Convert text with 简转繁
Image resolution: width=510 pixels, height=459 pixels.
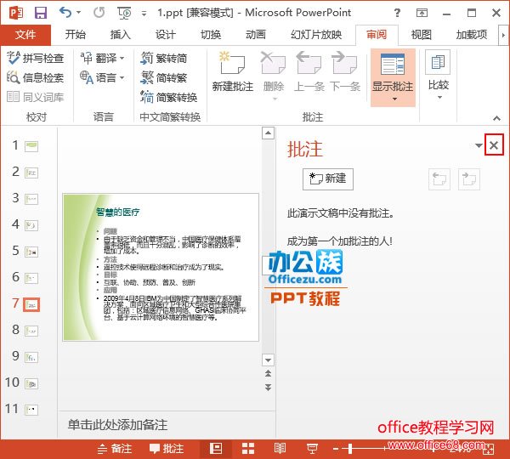click(164, 77)
